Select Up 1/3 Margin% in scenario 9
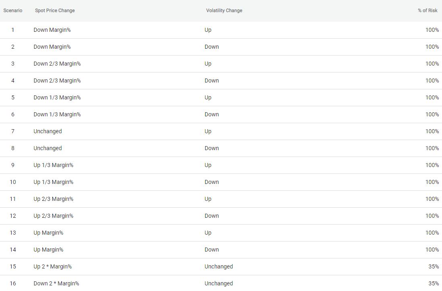The height and width of the screenshot is (291, 442). tap(53, 165)
